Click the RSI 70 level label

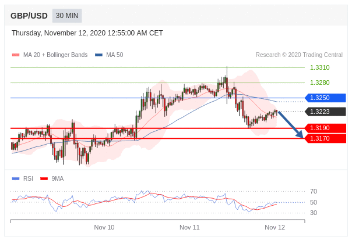click(x=314, y=191)
